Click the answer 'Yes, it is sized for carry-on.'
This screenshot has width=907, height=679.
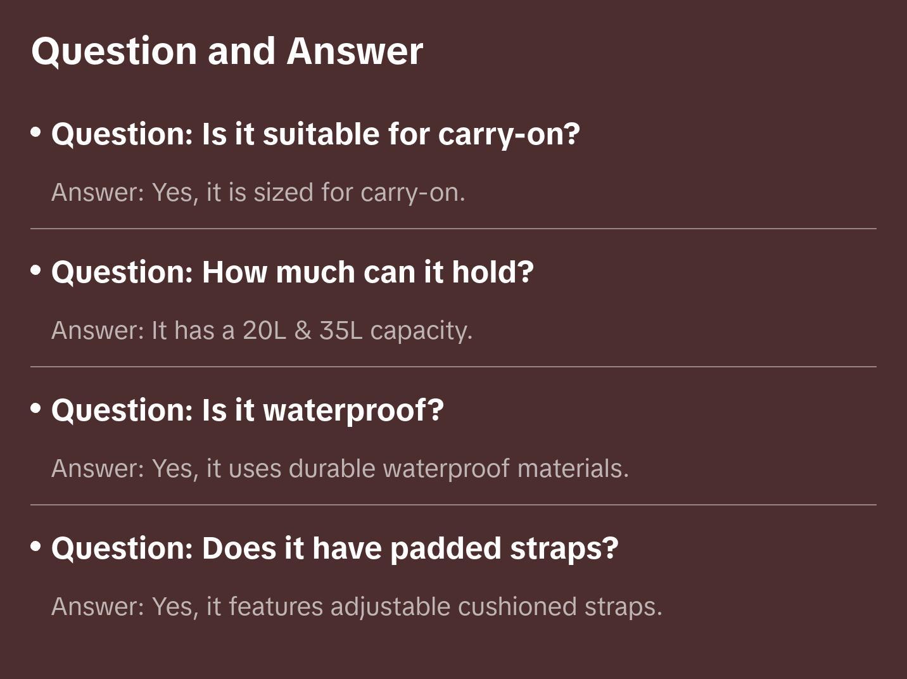[258, 193]
